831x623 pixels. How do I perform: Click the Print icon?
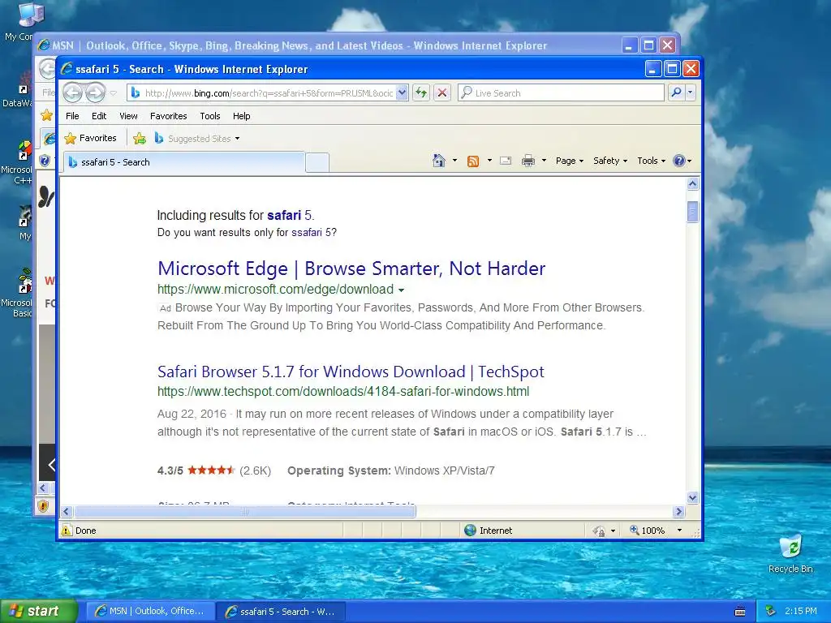coord(528,161)
